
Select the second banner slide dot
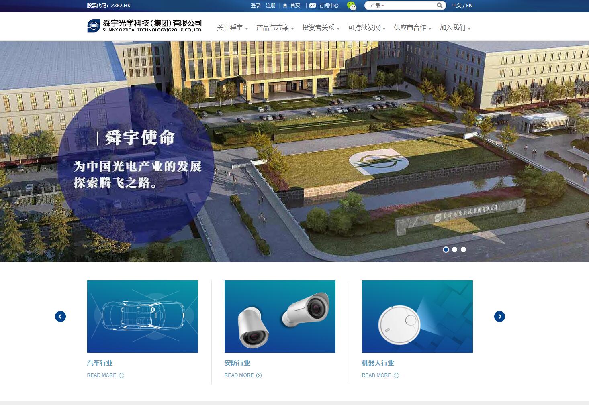click(x=454, y=250)
